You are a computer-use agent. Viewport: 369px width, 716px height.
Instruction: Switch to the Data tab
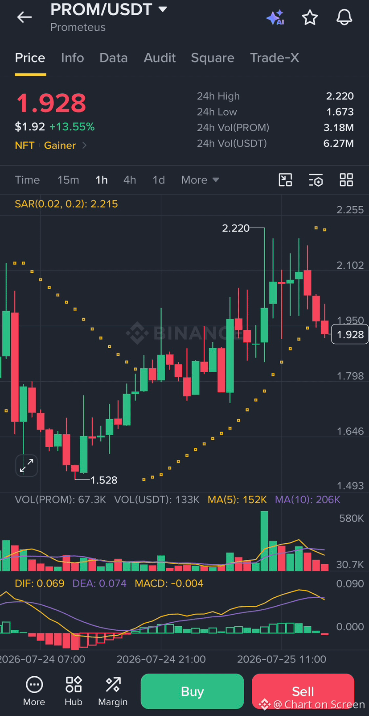pyautogui.click(x=114, y=58)
